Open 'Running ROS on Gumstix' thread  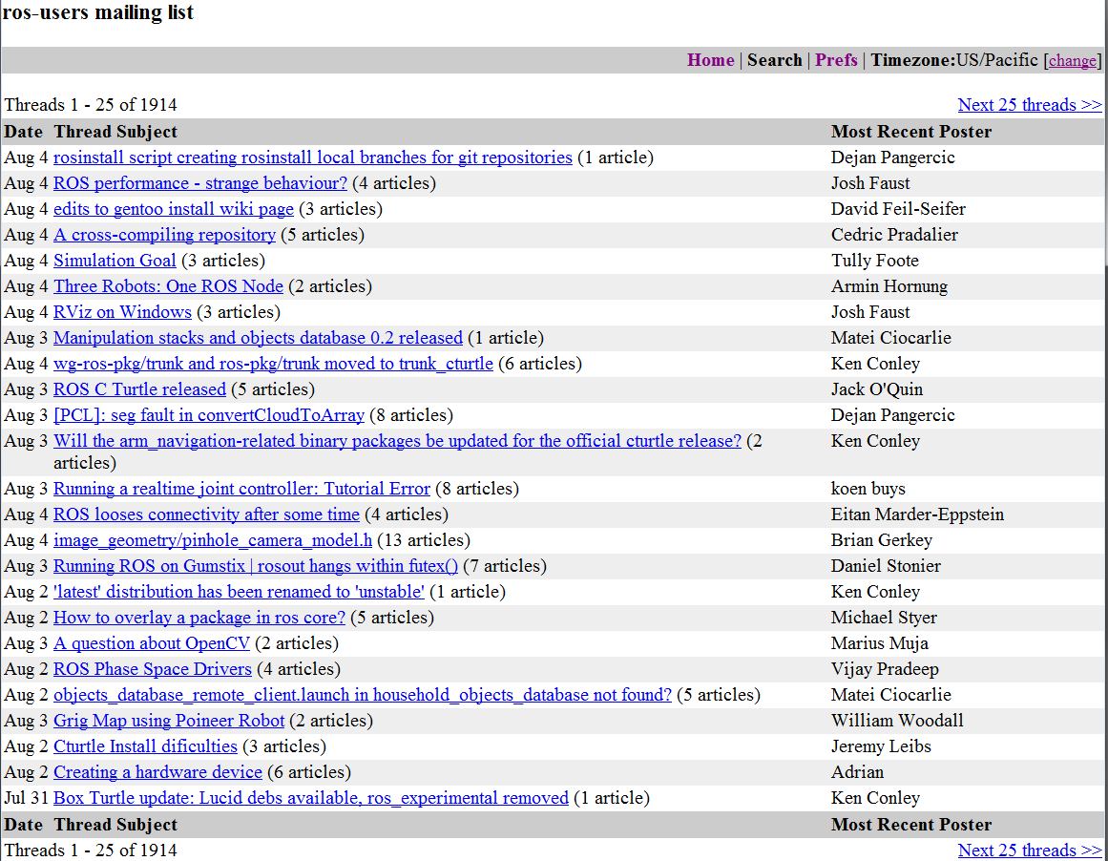pos(255,566)
